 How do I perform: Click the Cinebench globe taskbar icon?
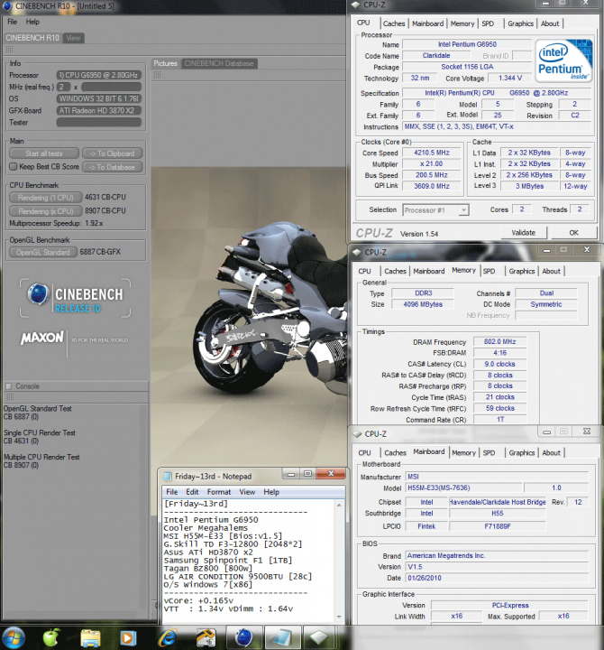(x=244, y=637)
